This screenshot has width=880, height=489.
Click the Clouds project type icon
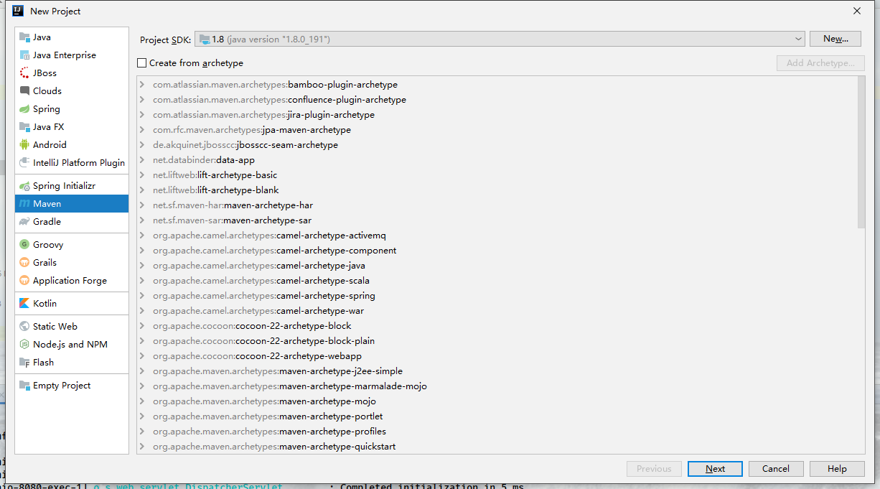tap(24, 91)
